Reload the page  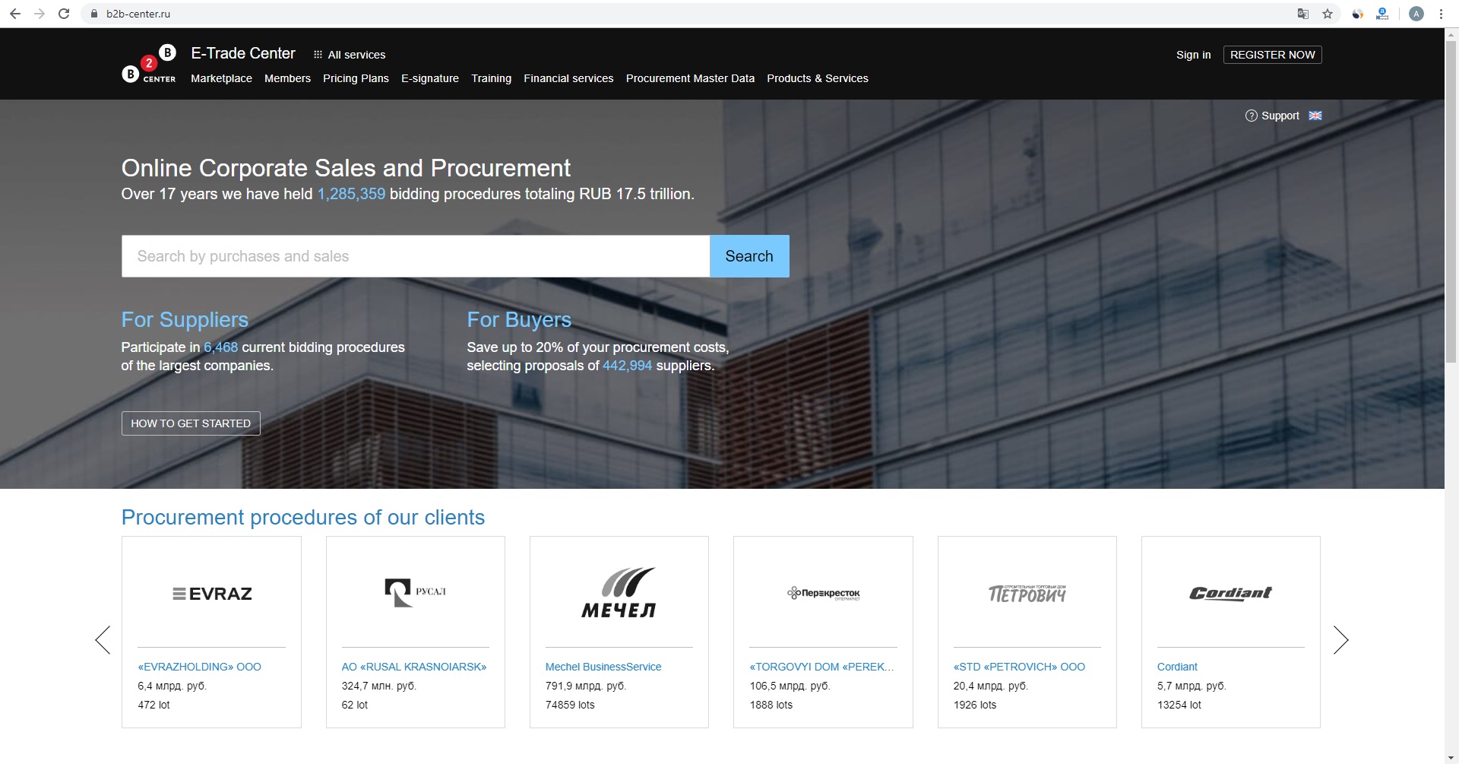click(64, 14)
